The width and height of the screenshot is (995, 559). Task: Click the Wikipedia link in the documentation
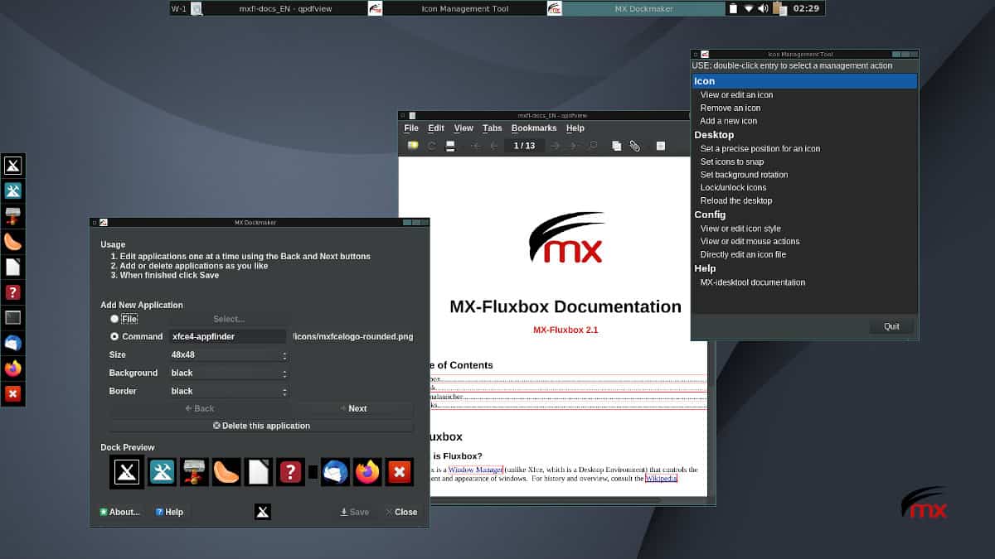pyautogui.click(x=661, y=478)
